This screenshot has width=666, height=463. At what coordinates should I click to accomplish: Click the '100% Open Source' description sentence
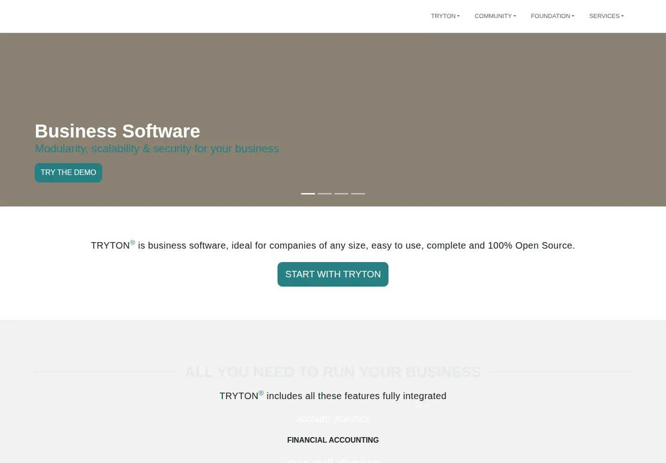pos(333,245)
